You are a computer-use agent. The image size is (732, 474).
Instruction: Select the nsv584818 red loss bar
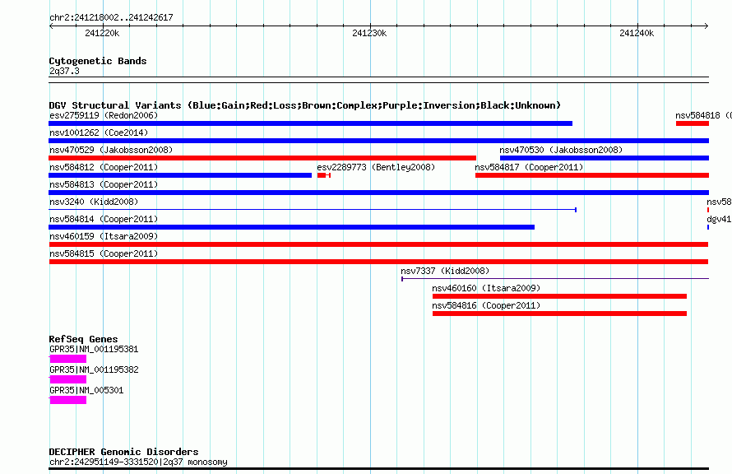693,123
